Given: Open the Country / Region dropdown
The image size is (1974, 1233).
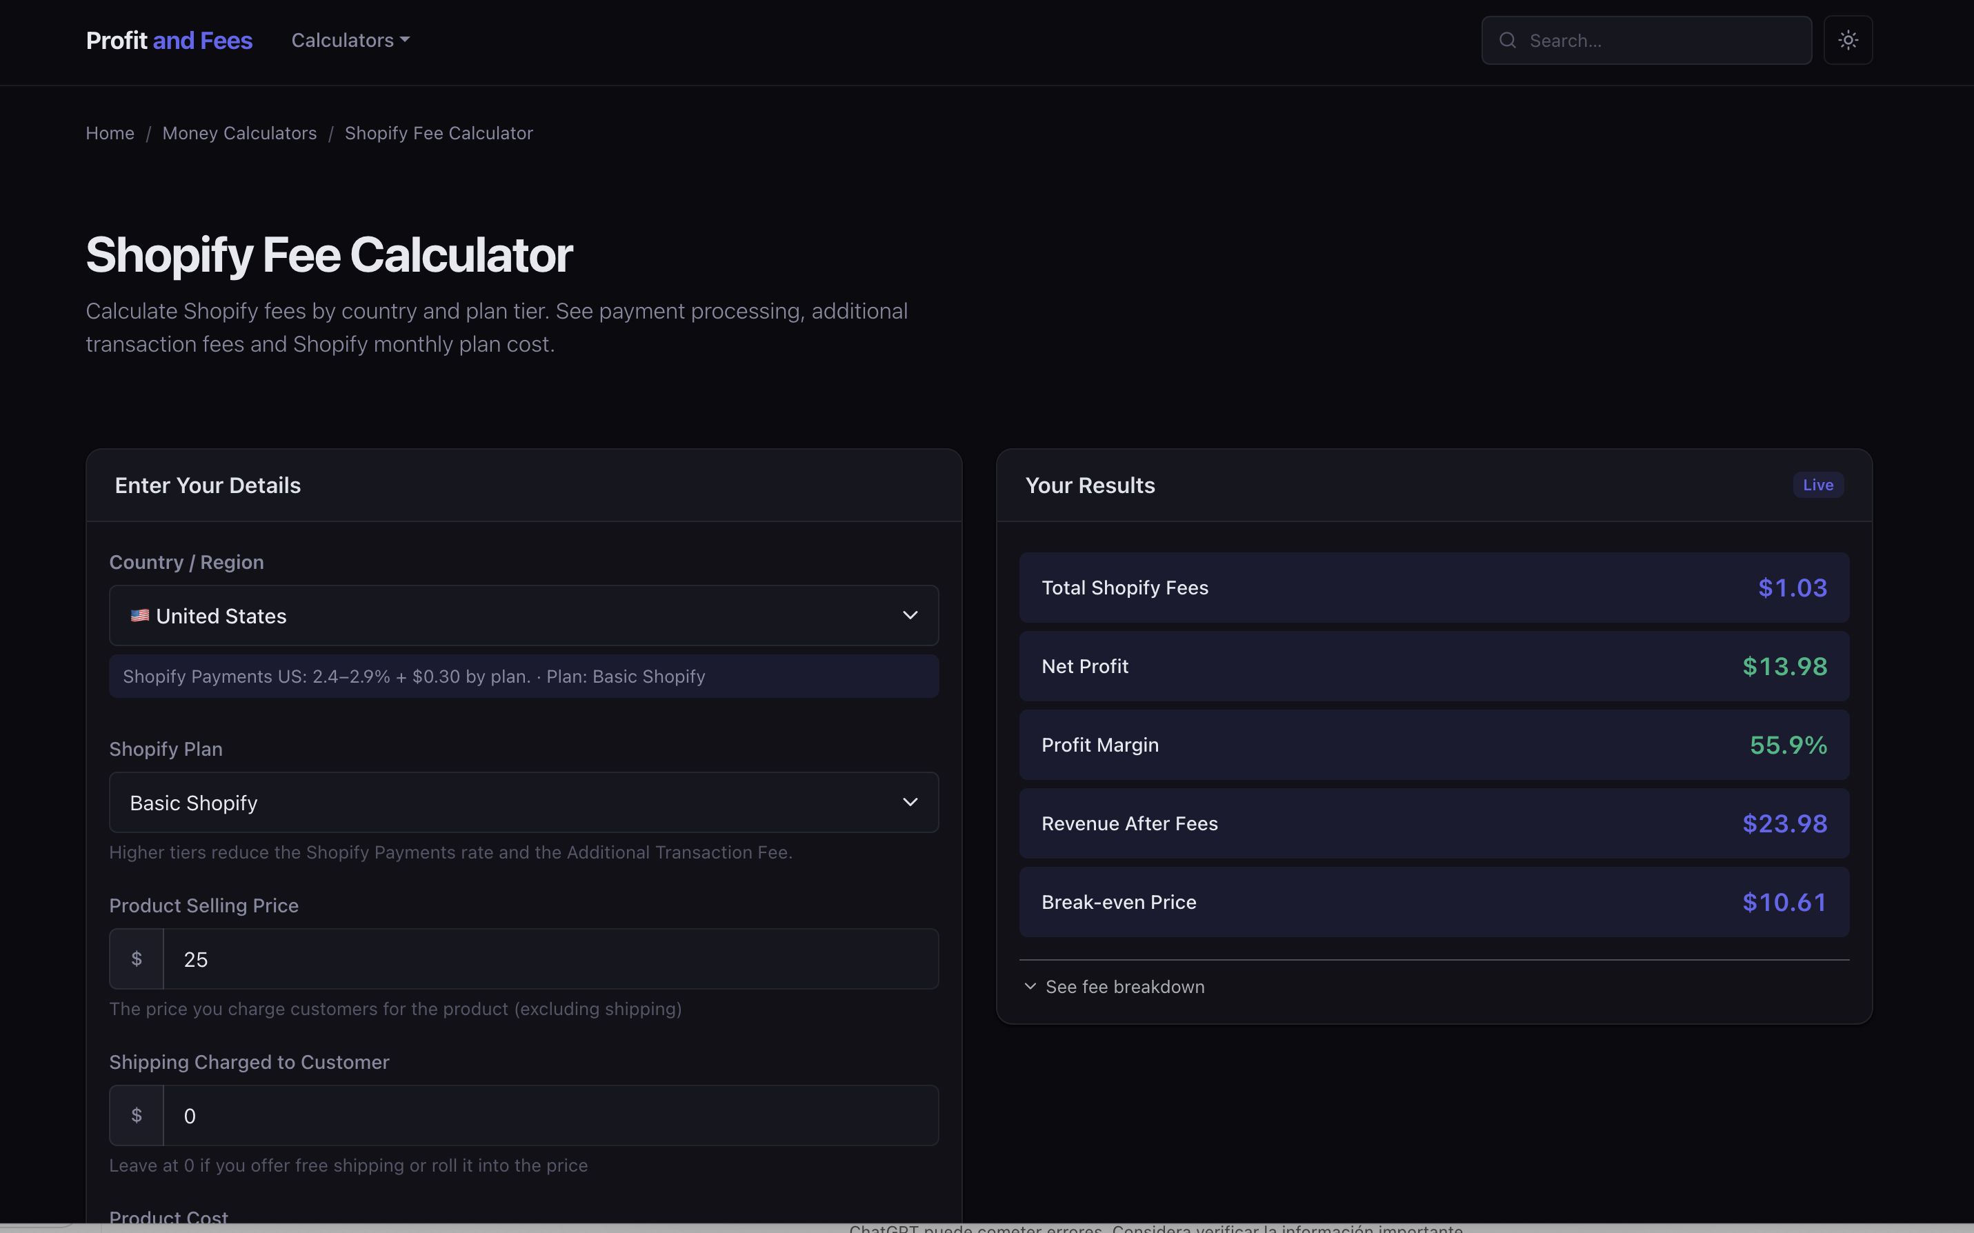Looking at the screenshot, I should [524, 616].
